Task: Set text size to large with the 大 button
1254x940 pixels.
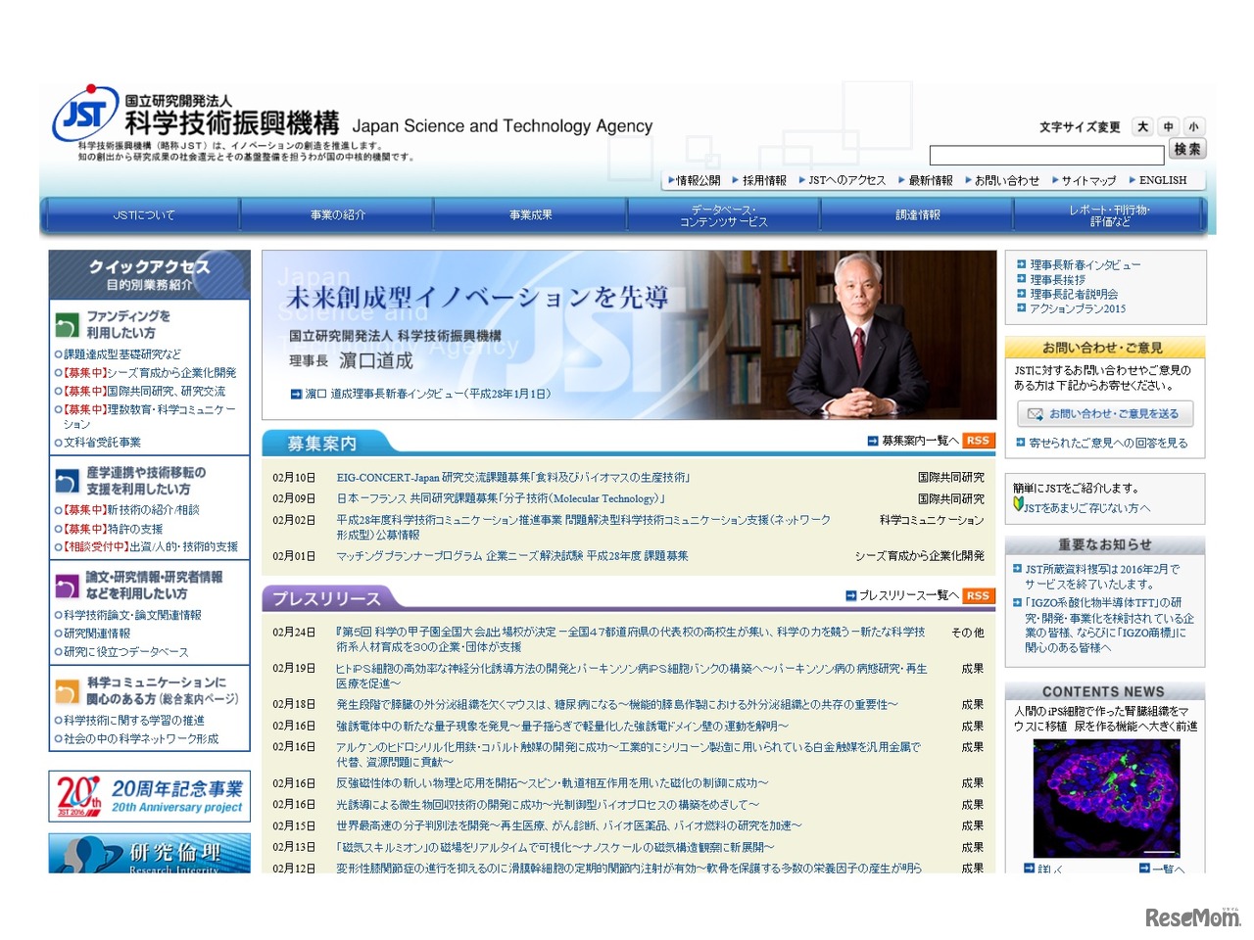Action: click(1142, 126)
